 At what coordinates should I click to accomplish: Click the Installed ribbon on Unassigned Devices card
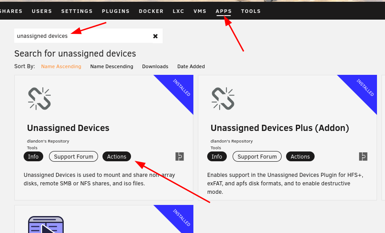coord(181,88)
